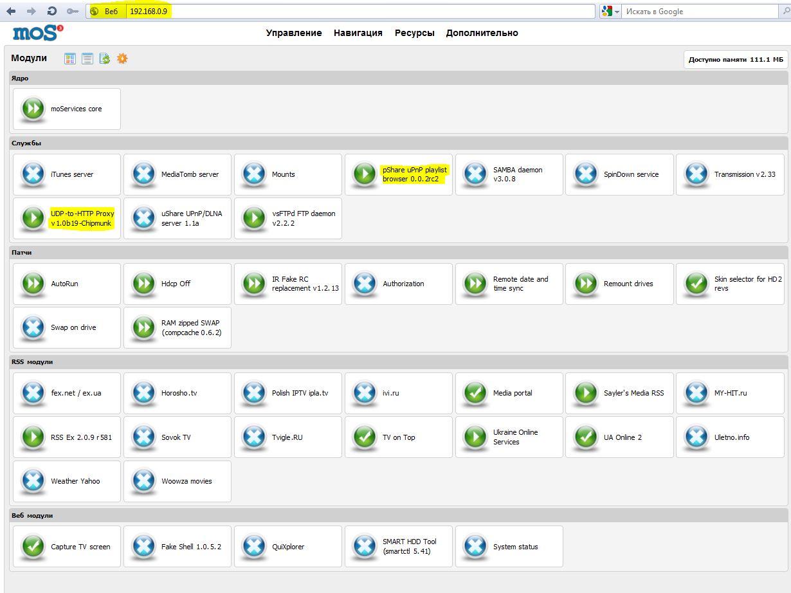
Task: Click the Weather Yahoo module label
Action: tap(75, 481)
